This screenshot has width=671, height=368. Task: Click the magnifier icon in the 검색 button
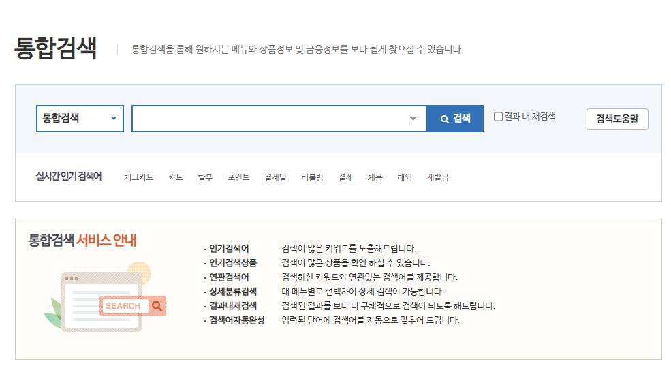click(445, 119)
